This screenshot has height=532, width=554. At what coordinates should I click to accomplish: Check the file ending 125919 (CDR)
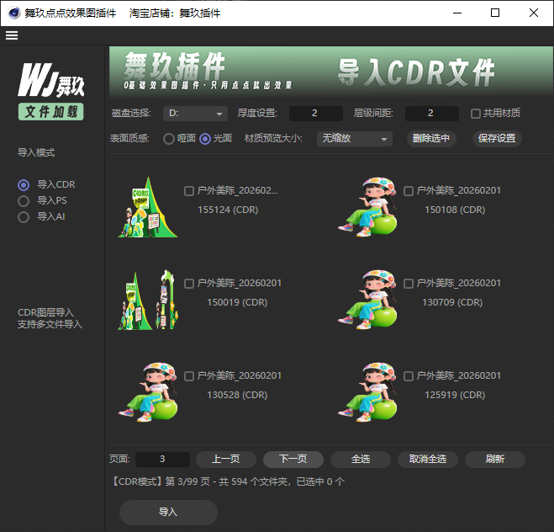409,376
